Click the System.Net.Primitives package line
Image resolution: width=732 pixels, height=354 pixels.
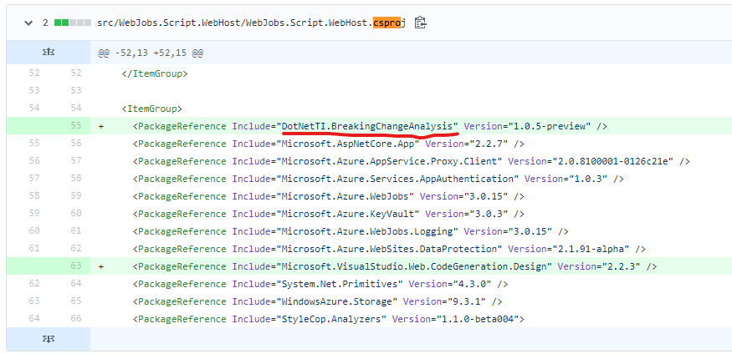tap(320, 284)
